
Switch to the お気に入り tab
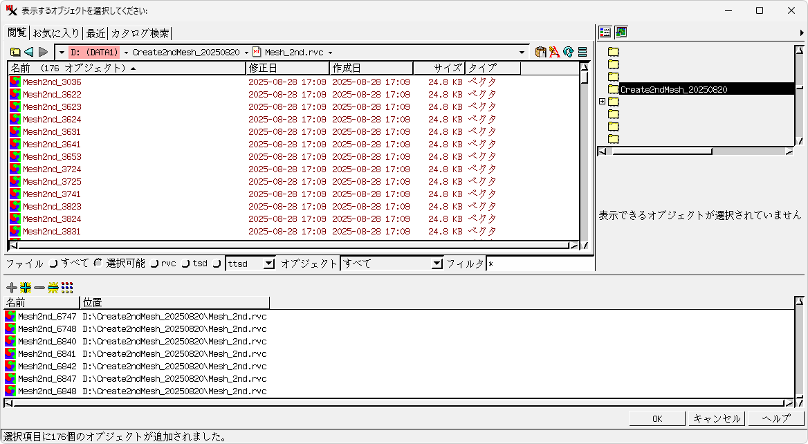(x=56, y=33)
